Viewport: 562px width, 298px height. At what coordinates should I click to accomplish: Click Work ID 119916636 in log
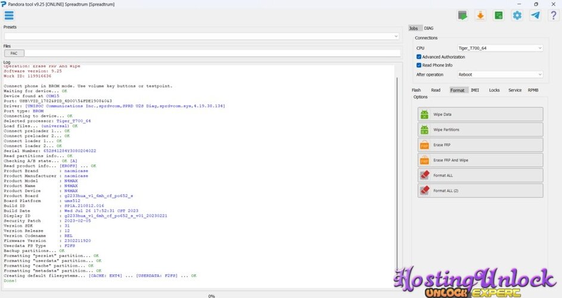(x=39, y=76)
